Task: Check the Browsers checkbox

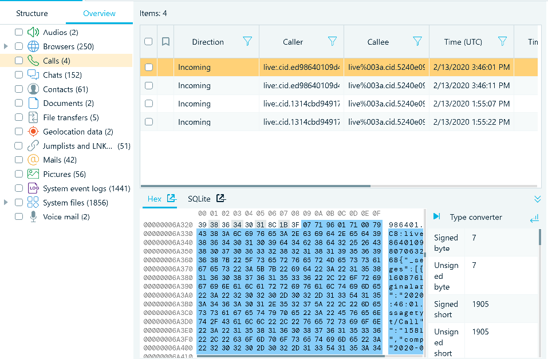Action: pos(19,46)
